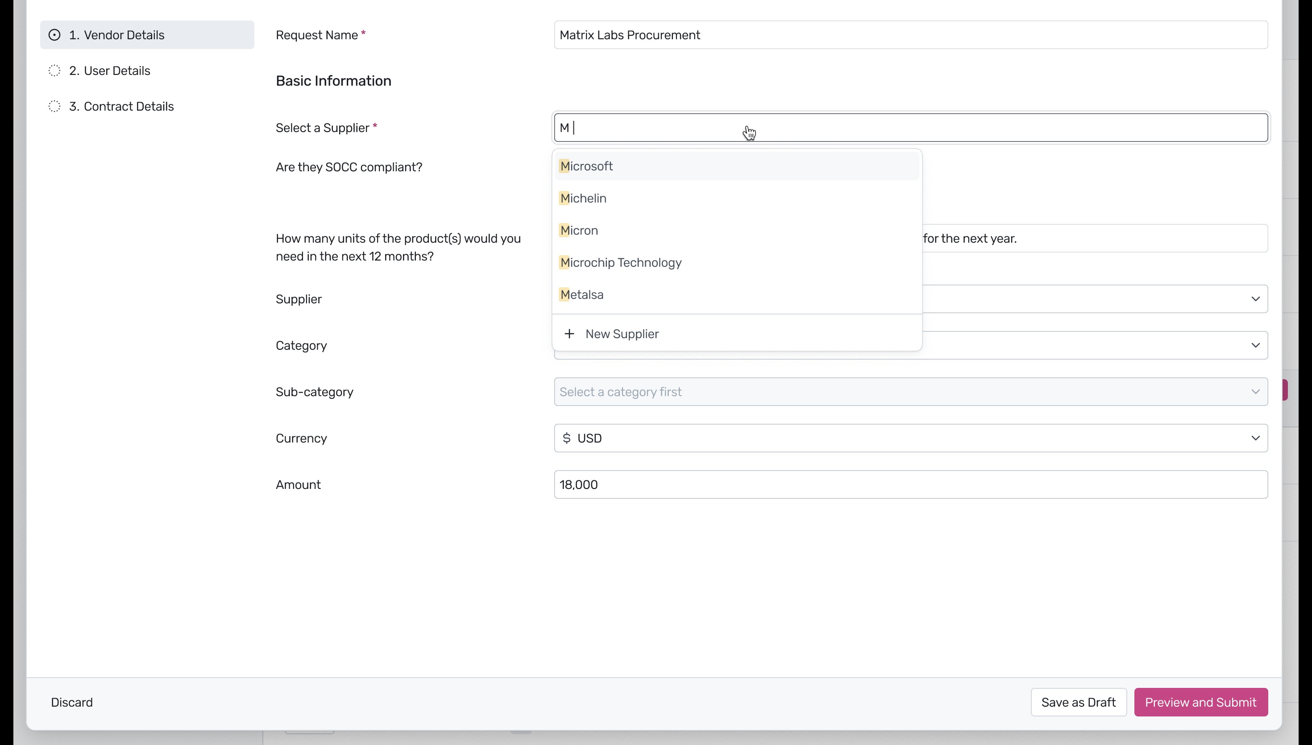1312x745 pixels.
Task: Discard the request
Action: tap(72, 703)
